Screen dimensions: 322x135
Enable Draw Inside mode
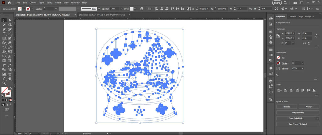10,104
